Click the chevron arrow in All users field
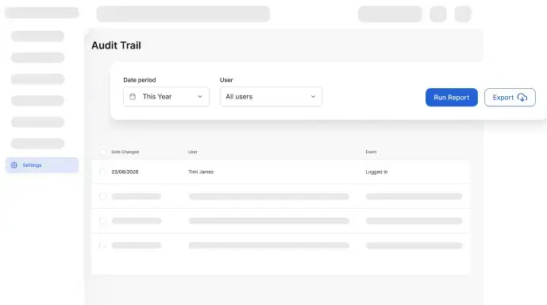Screen dimensions: 547x305 click(x=313, y=97)
